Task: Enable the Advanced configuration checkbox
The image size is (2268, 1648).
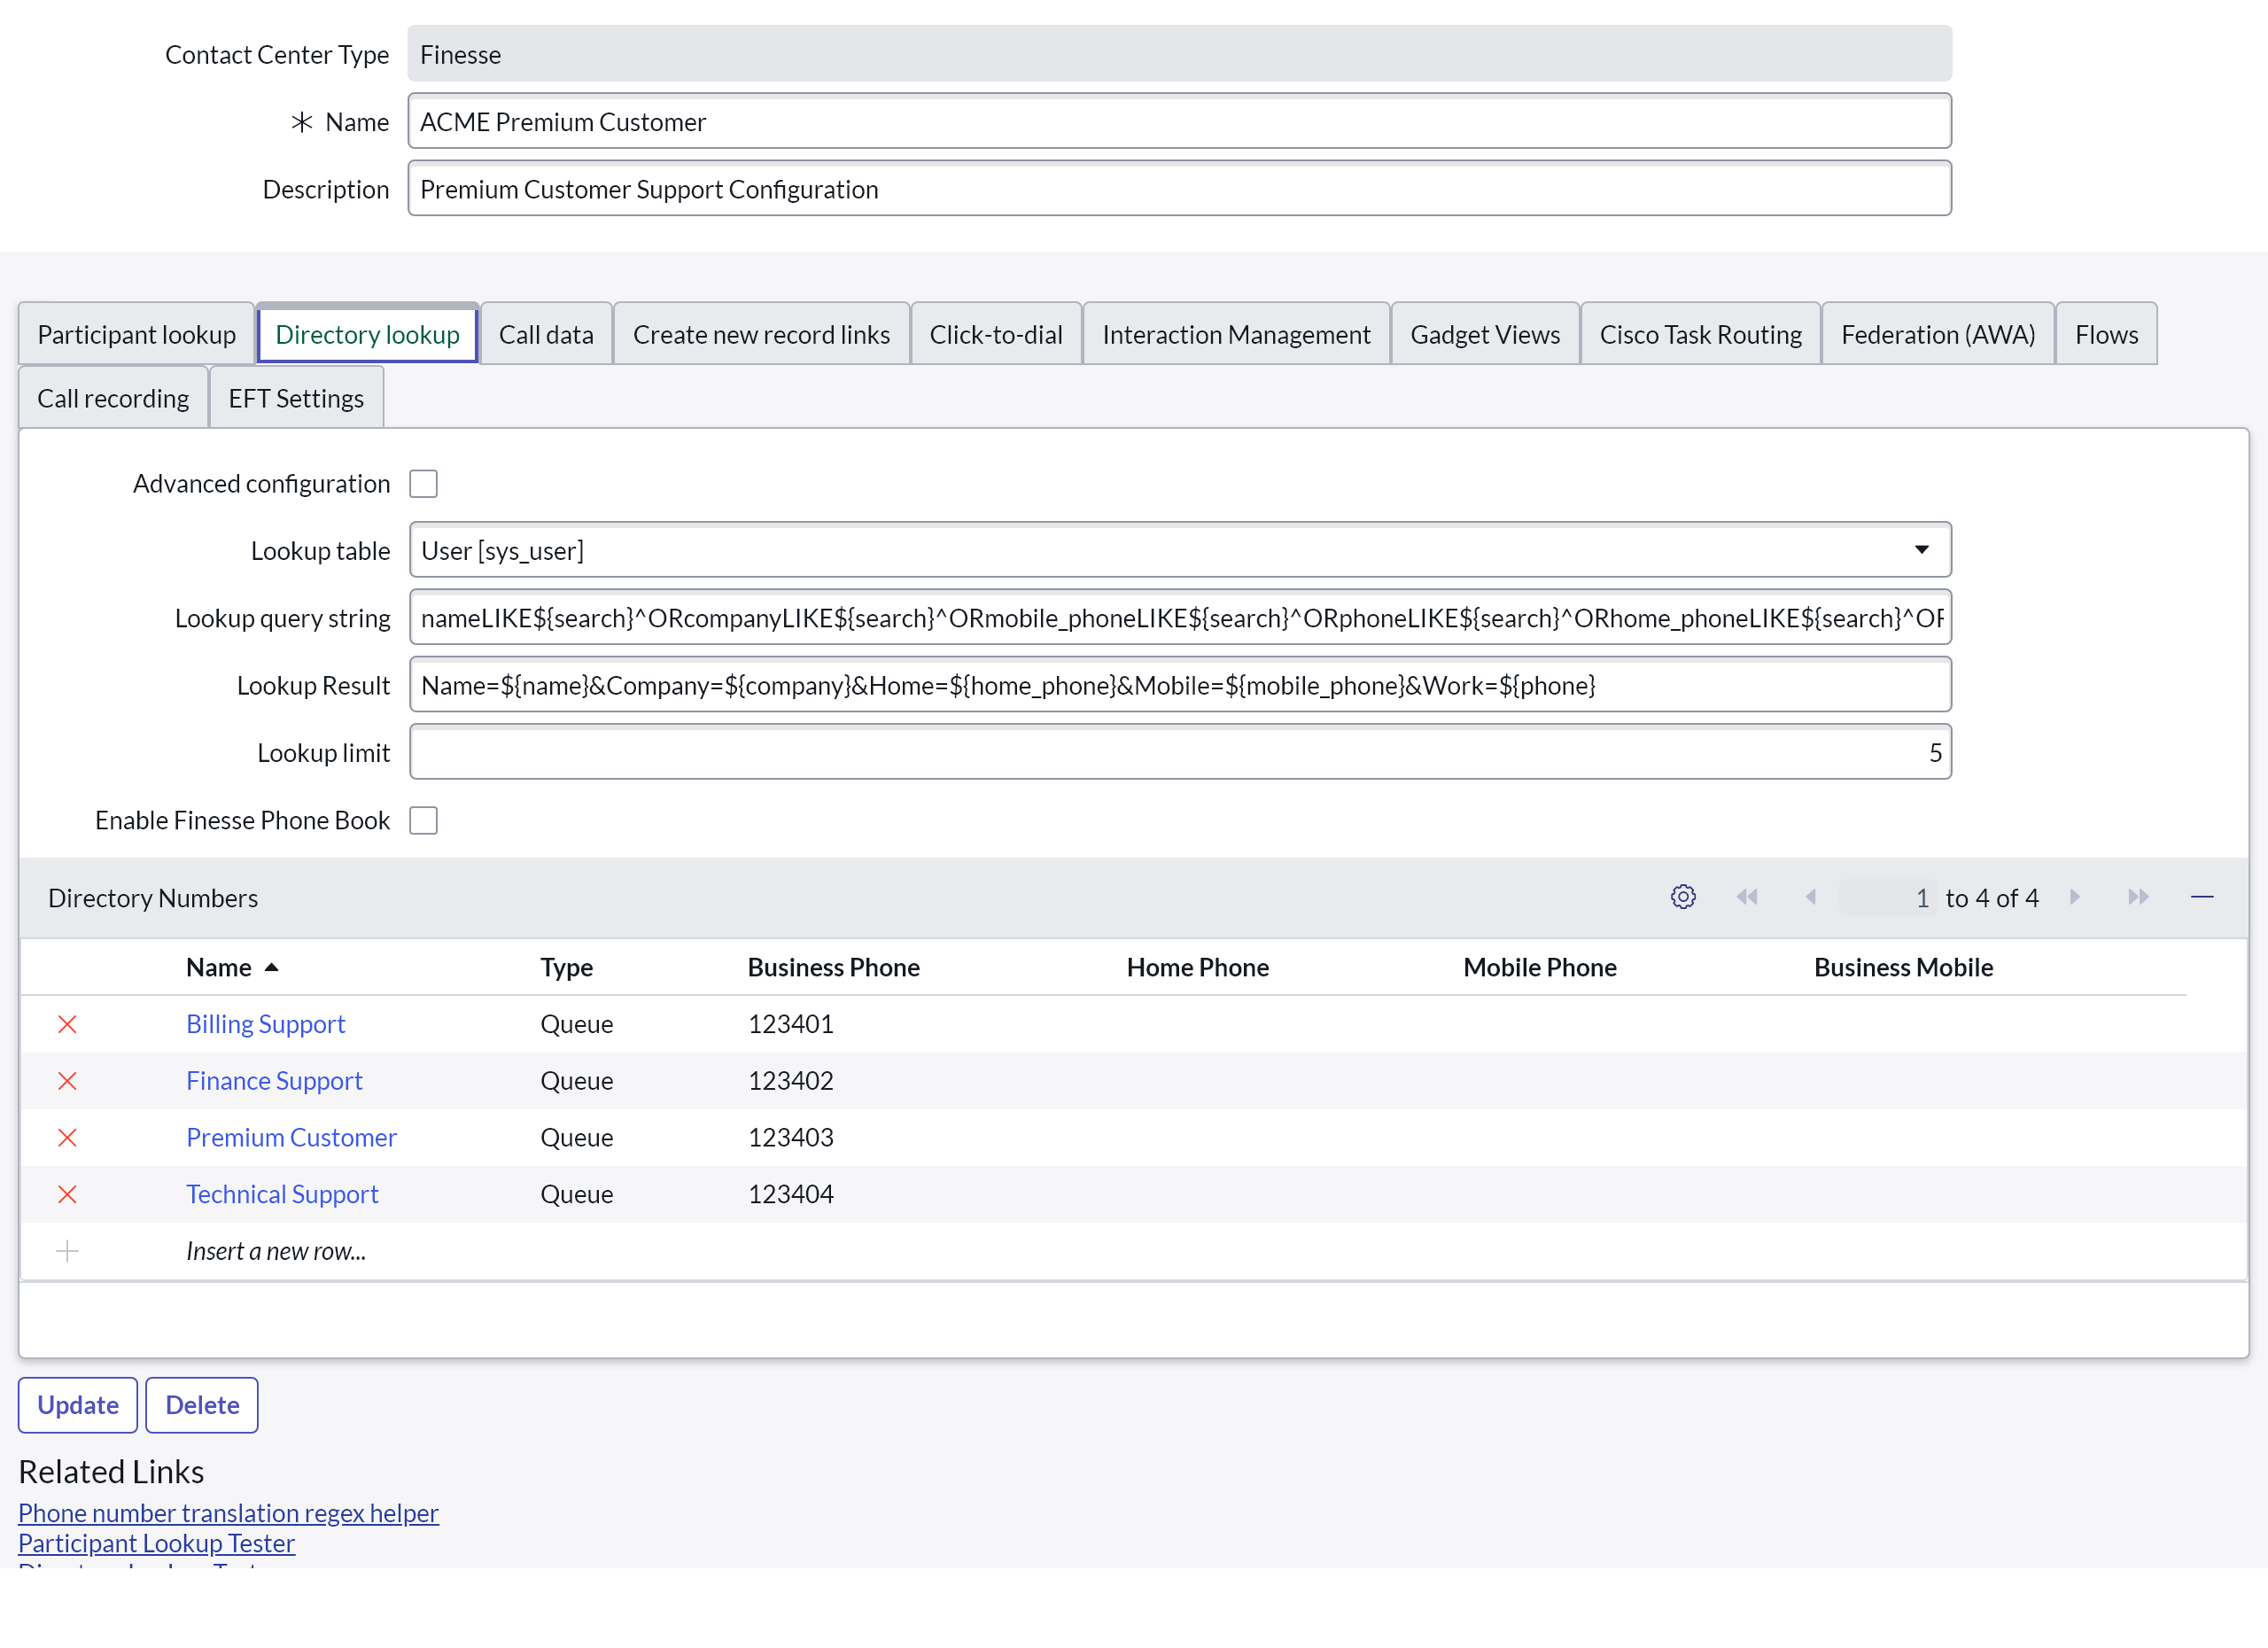Action: tap(423, 484)
